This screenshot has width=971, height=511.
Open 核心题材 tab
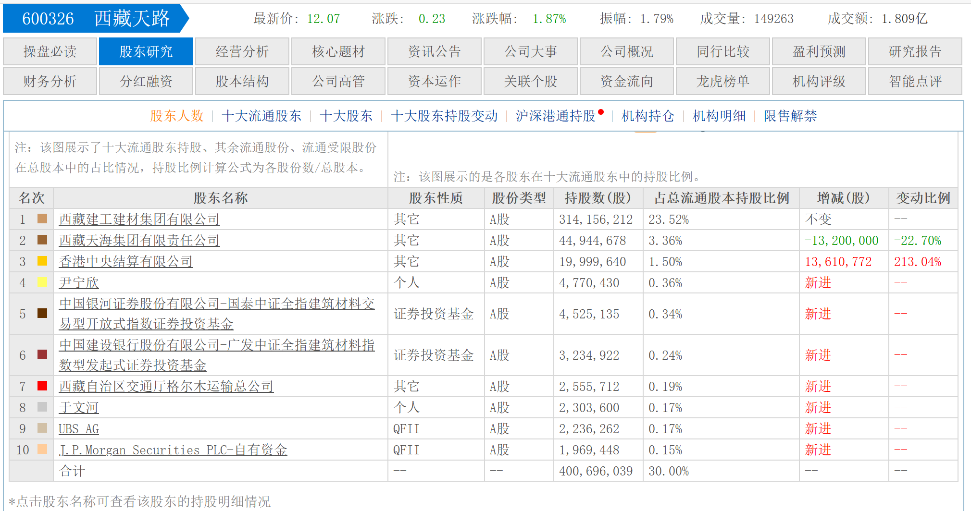pyautogui.click(x=338, y=51)
